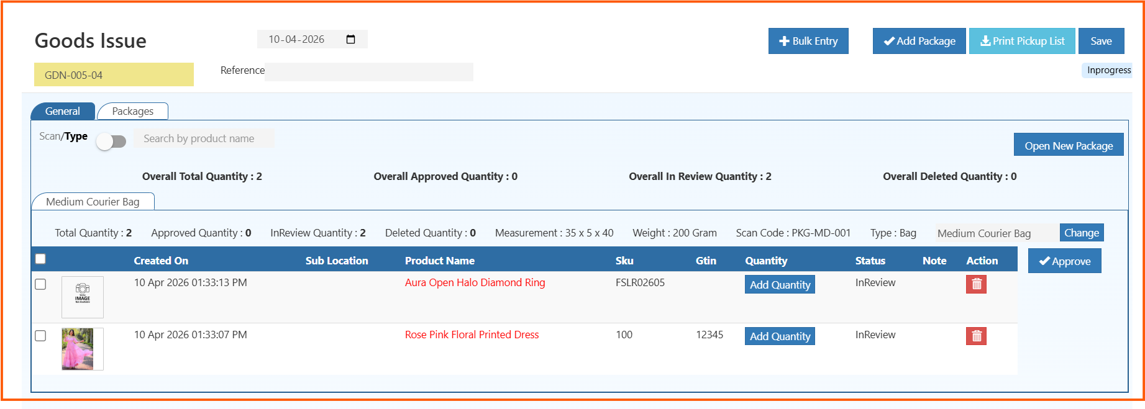Tick the Rose Pink Floral Printed Dress checkbox
The height and width of the screenshot is (409, 1145).
pos(40,336)
